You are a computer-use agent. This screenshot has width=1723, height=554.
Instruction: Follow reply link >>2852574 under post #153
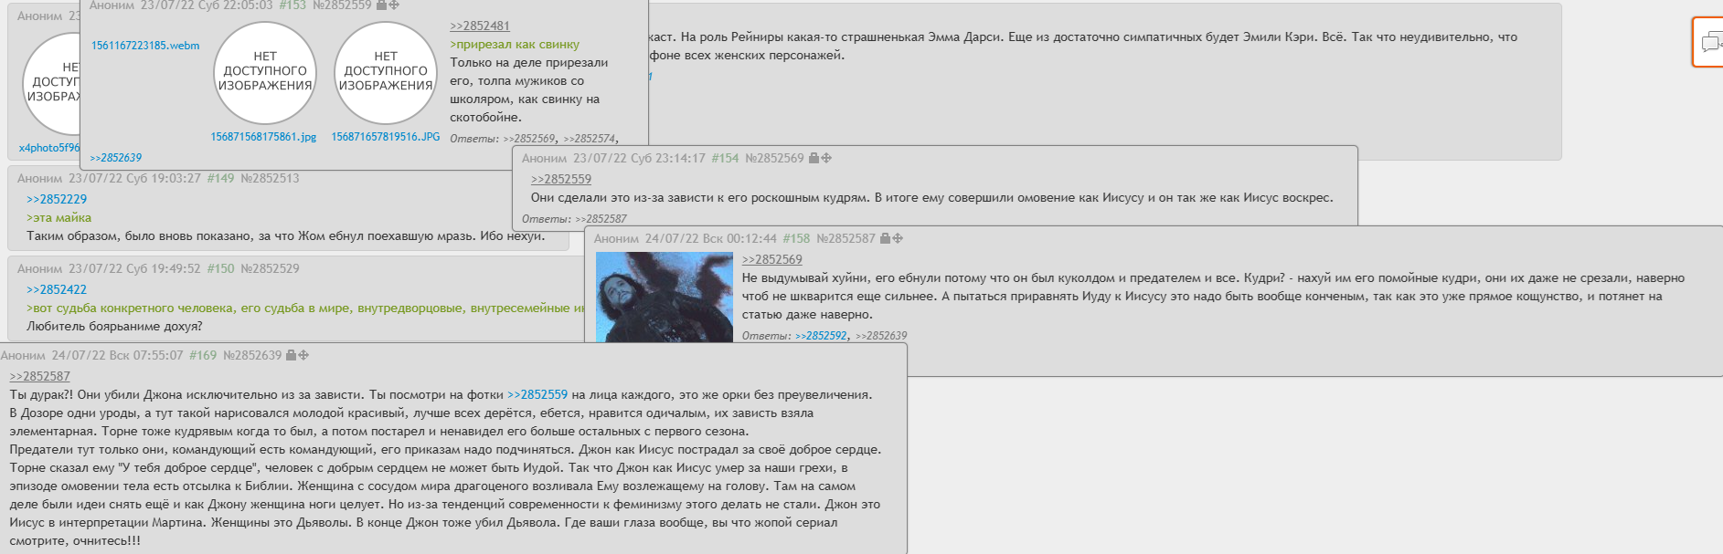point(590,139)
